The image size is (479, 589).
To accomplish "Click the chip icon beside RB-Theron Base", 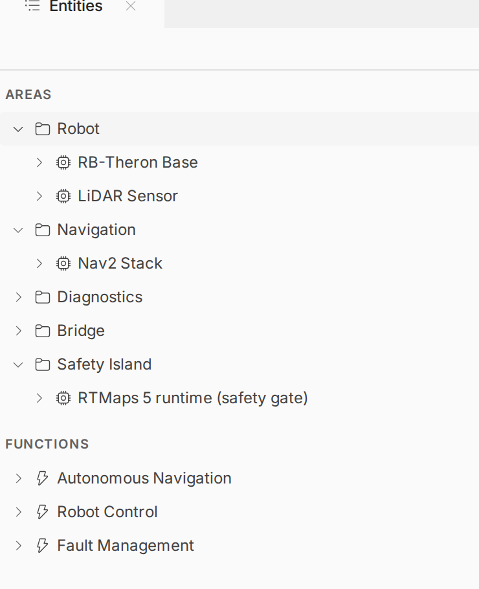I will [63, 162].
